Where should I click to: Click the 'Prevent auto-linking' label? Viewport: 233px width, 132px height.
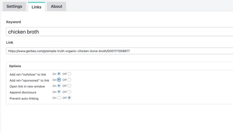(24, 99)
